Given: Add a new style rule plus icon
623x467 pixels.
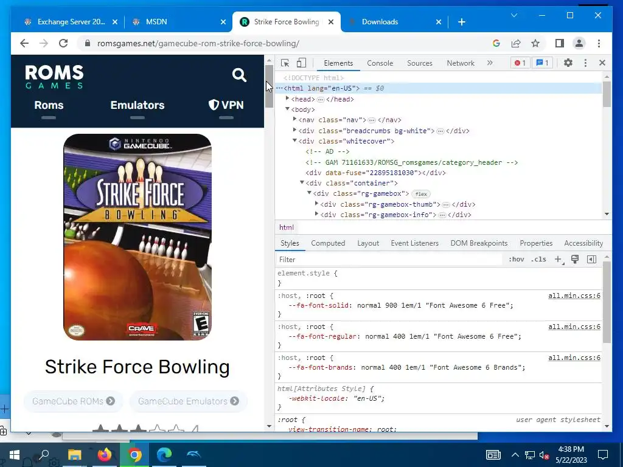Looking at the screenshot, I should pyautogui.click(x=559, y=259).
